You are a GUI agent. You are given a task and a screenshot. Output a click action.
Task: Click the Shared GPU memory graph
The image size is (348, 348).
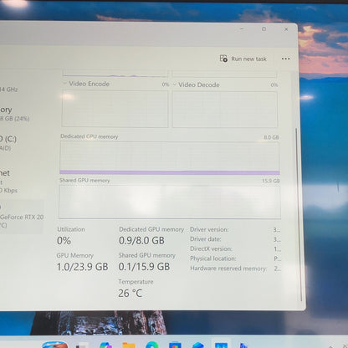pos(170,202)
